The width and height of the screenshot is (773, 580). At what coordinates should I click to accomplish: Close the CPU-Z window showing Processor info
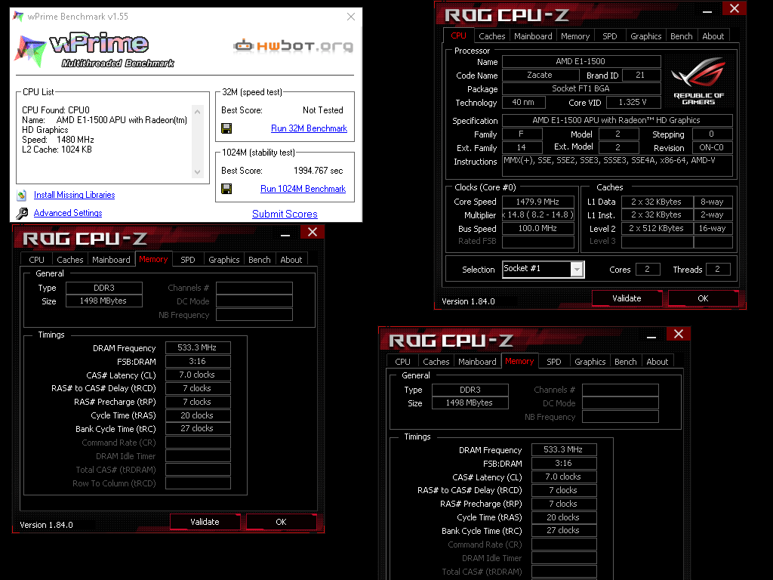click(734, 8)
